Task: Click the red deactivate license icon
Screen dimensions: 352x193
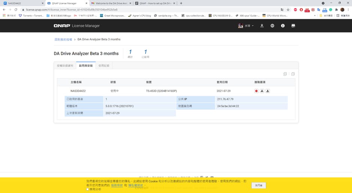Action: click(256, 91)
